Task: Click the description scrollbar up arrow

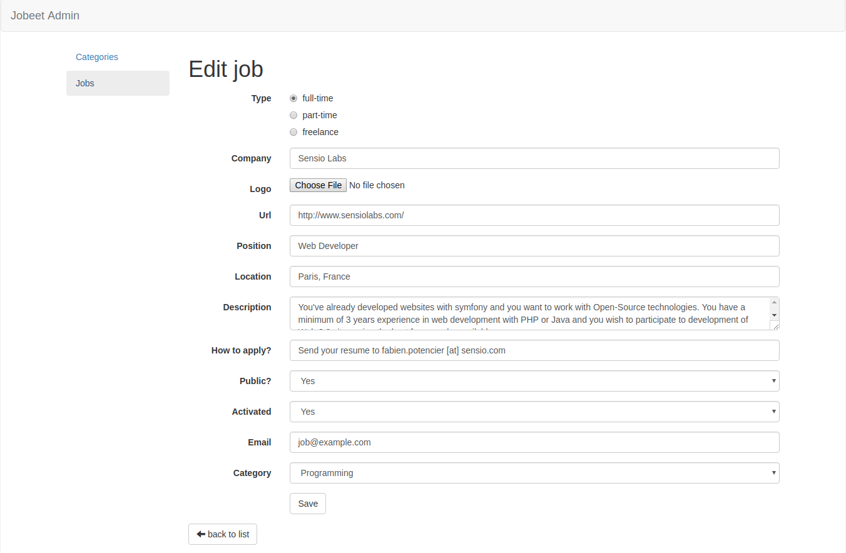Action: tap(775, 303)
